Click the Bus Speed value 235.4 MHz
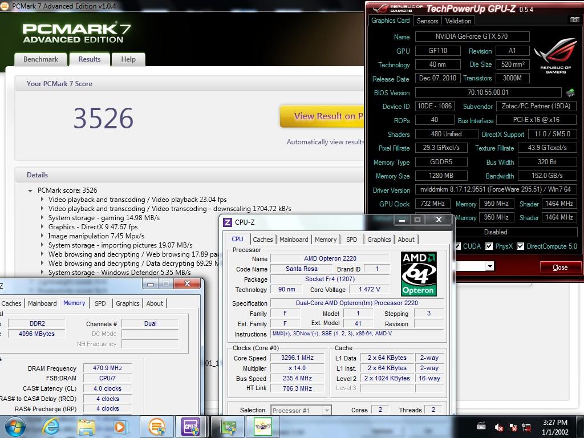The height and width of the screenshot is (438, 584). [297, 379]
